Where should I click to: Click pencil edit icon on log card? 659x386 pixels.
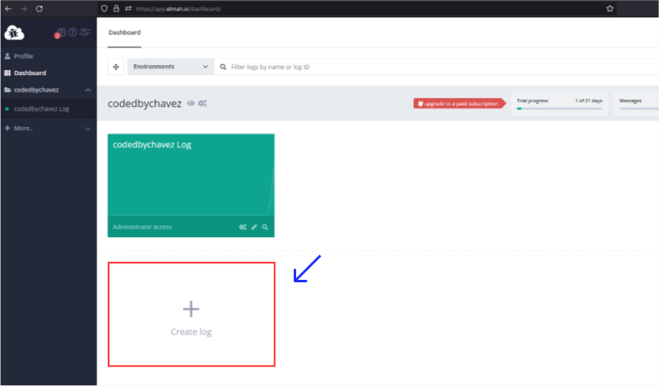254,227
